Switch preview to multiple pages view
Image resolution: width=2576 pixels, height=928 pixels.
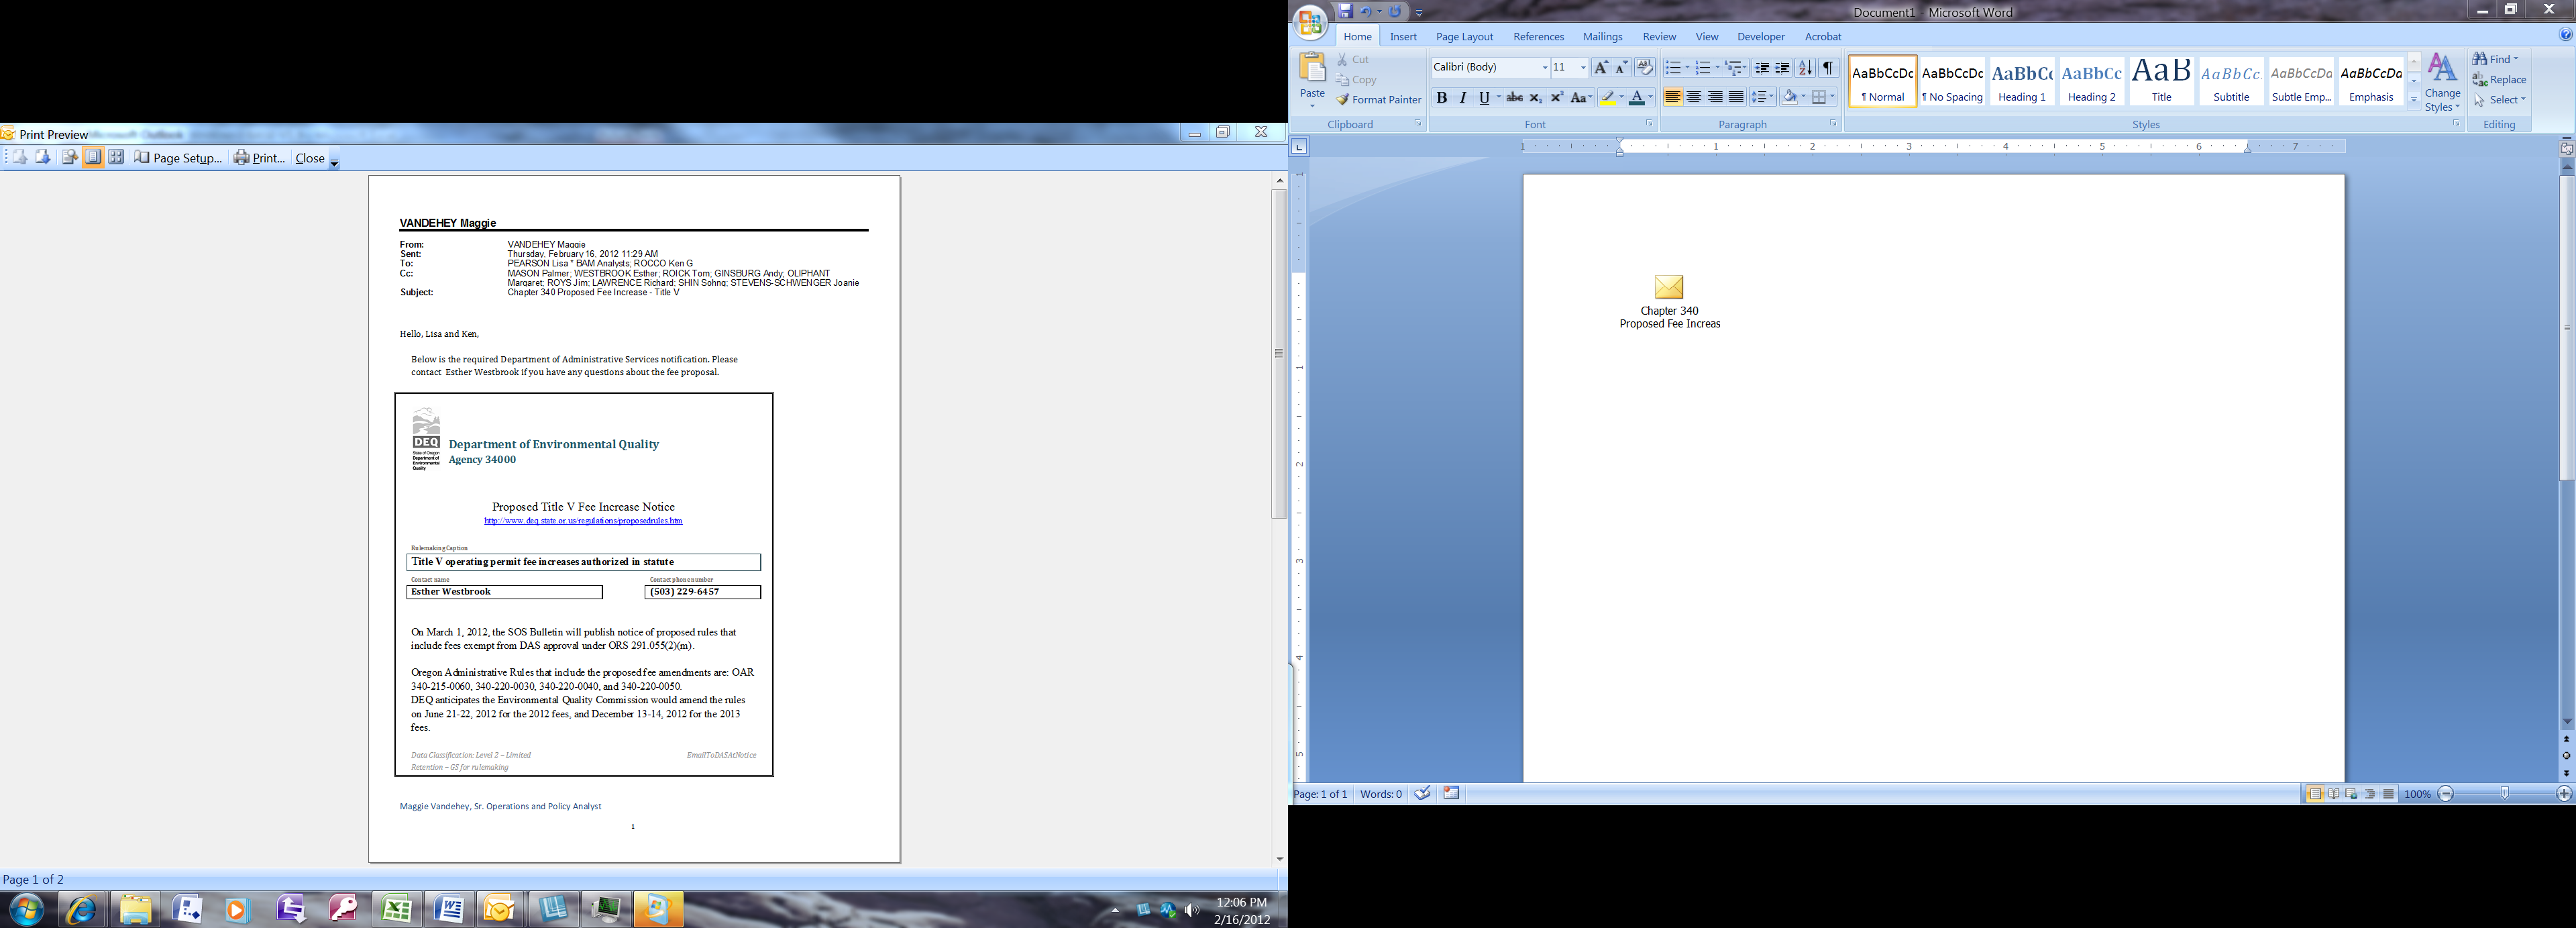pyautogui.click(x=116, y=157)
